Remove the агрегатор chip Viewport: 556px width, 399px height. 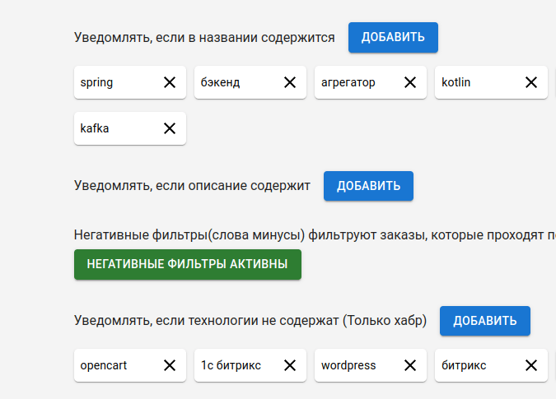point(410,82)
